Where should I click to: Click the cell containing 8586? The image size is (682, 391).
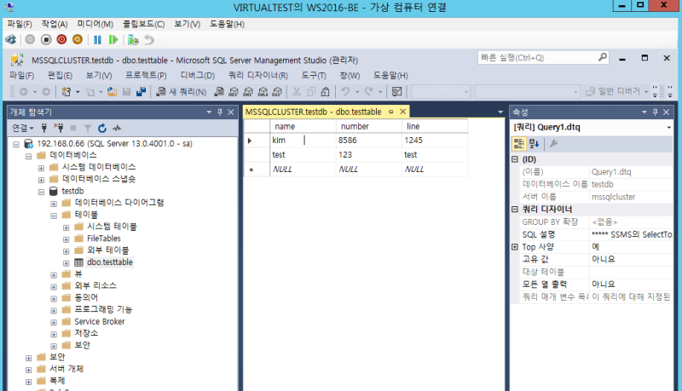click(369, 141)
